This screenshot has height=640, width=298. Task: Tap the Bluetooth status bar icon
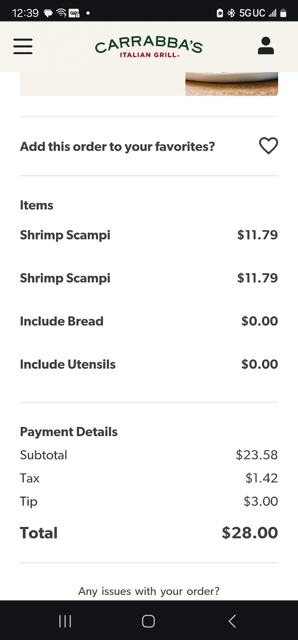click(231, 13)
